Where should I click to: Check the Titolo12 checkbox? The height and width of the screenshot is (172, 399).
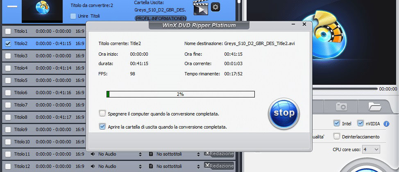coord(8,166)
